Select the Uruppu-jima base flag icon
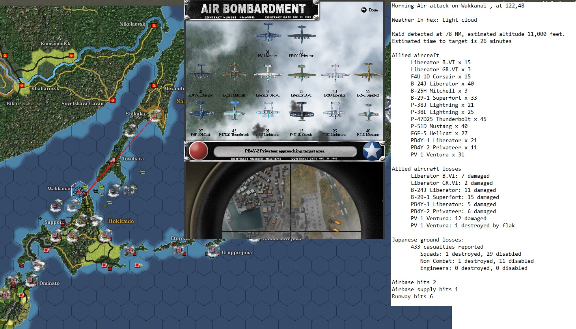 (x=212, y=251)
